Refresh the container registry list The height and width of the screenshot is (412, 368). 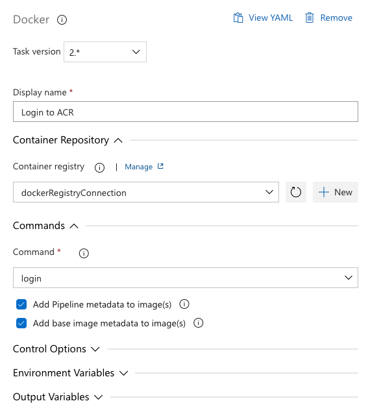pyautogui.click(x=296, y=192)
